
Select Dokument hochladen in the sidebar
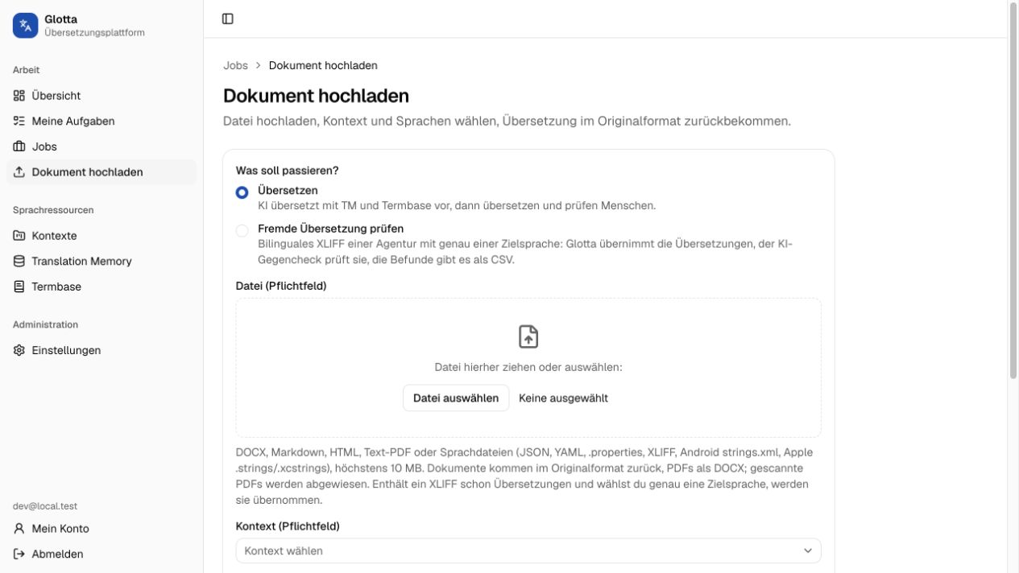pos(101,172)
